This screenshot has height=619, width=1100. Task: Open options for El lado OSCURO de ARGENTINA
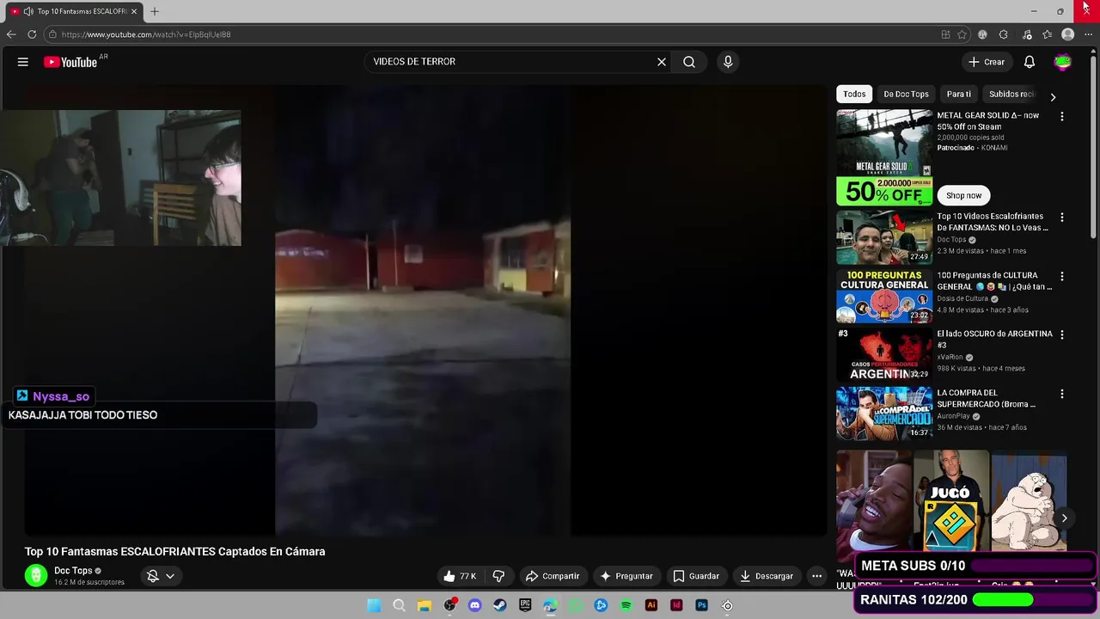point(1062,334)
